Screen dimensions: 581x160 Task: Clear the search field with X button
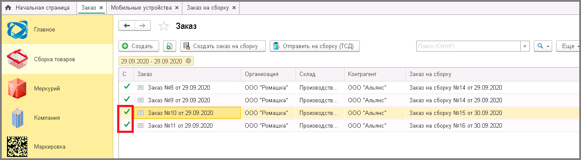click(525, 46)
